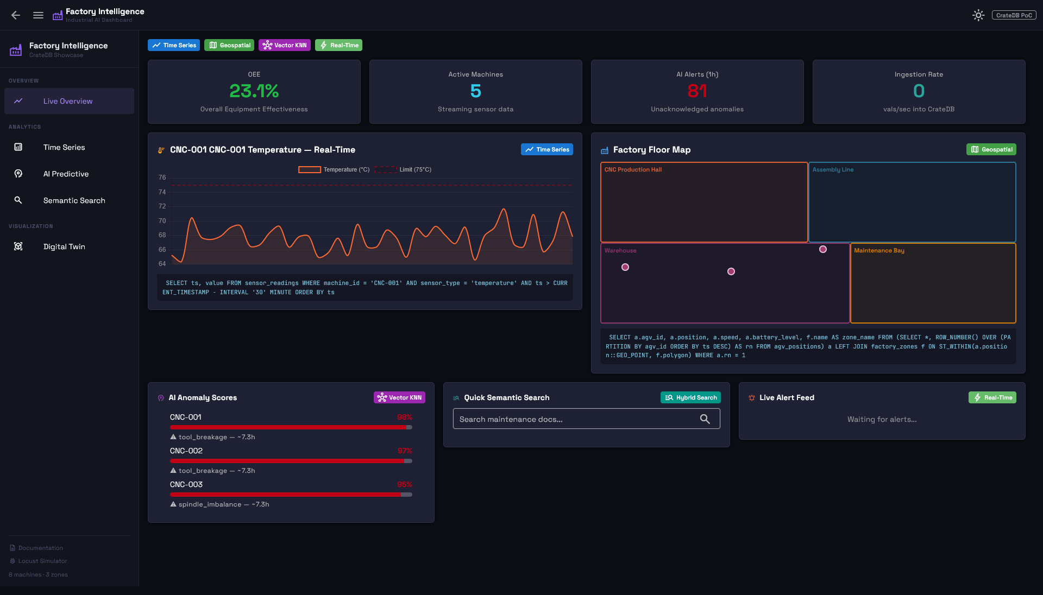Click the Semantic Search magnifier icon in sidebar
The height and width of the screenshot is (595, 1043).
point(18,200)
